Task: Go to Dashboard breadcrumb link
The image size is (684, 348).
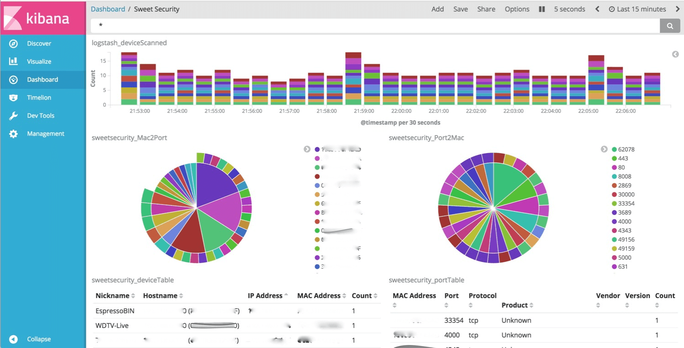Action: 108,9
